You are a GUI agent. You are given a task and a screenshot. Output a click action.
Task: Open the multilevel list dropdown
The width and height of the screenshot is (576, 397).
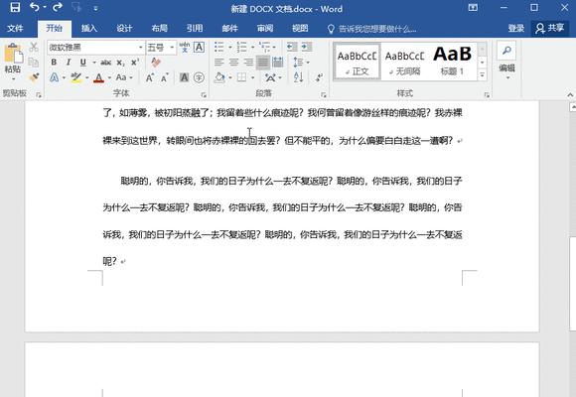tap(274, 47)
